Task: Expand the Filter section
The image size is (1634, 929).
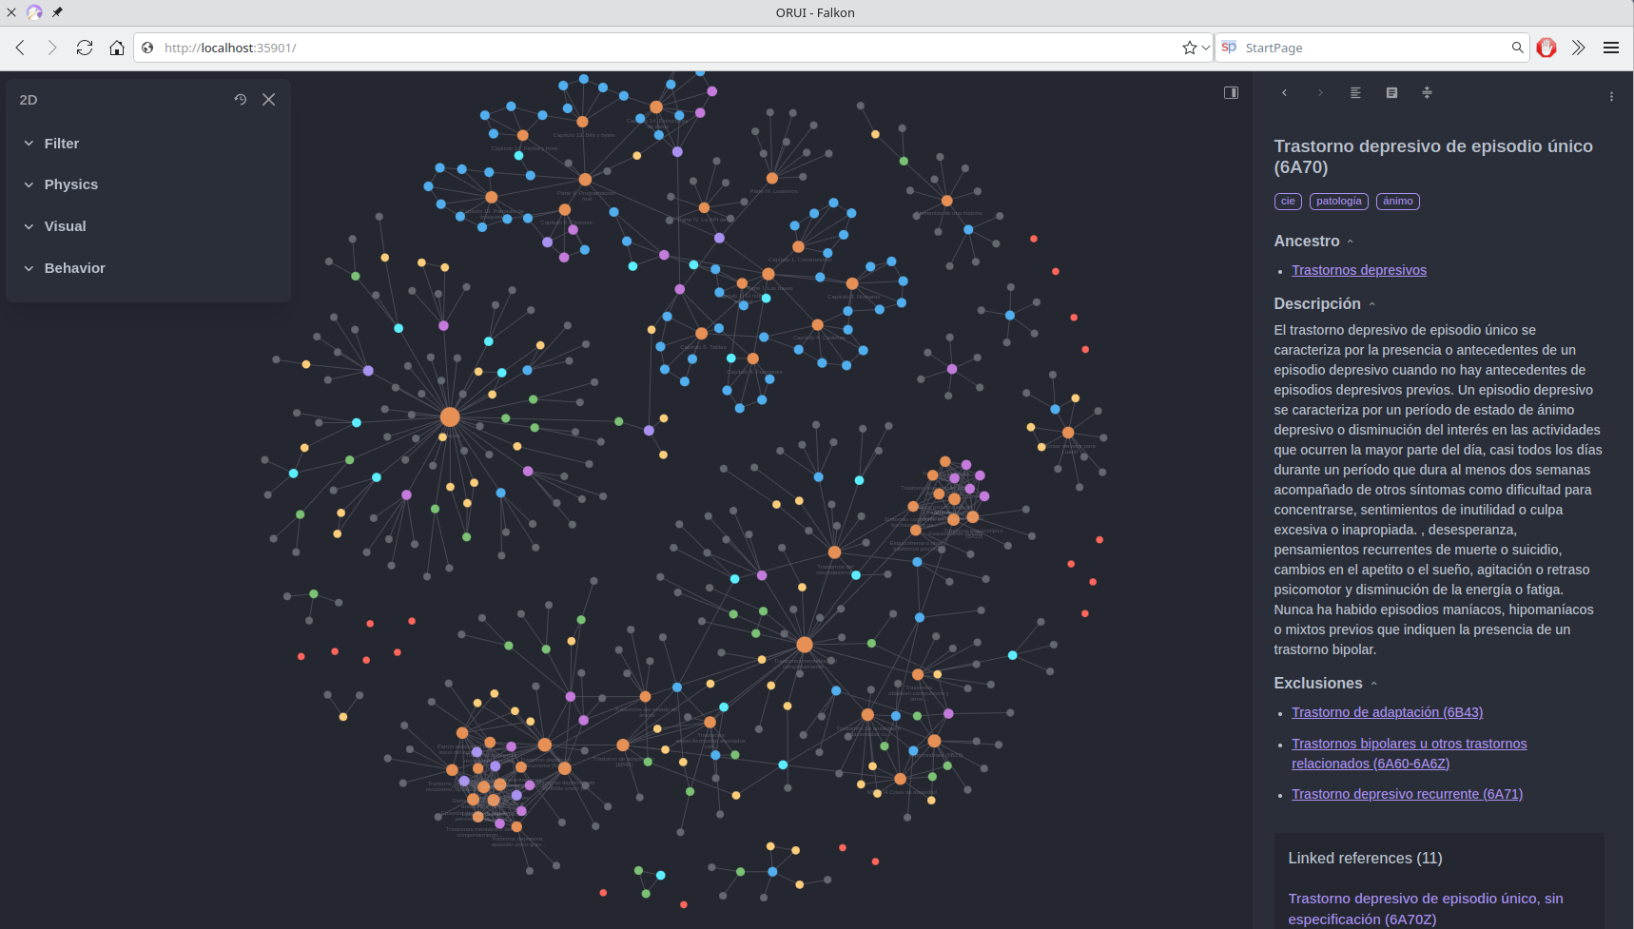Action: pos(61,144)
